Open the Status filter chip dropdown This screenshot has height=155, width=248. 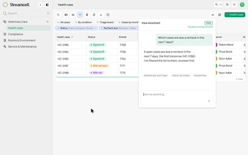coord(76,28)
